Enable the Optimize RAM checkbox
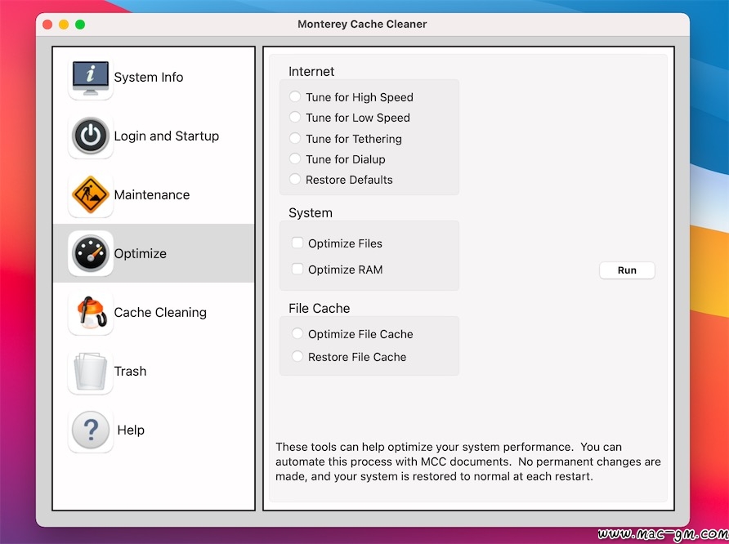 point(297,269)
